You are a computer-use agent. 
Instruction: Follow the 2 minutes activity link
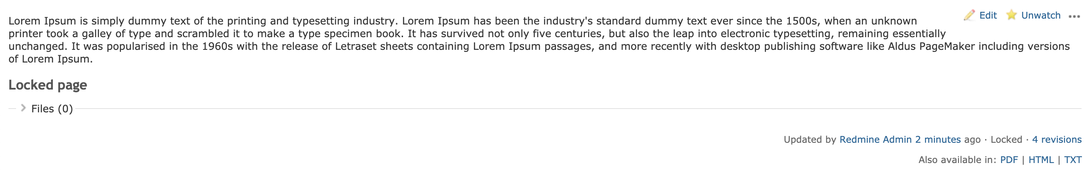[938, 139]
